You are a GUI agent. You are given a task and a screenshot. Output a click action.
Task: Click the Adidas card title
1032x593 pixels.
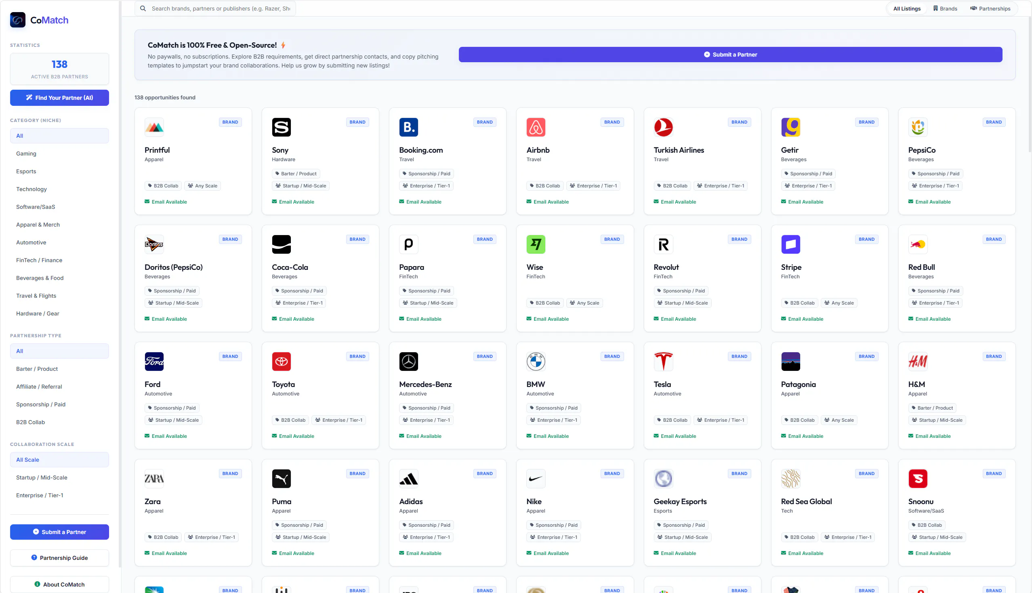(410, 501)
